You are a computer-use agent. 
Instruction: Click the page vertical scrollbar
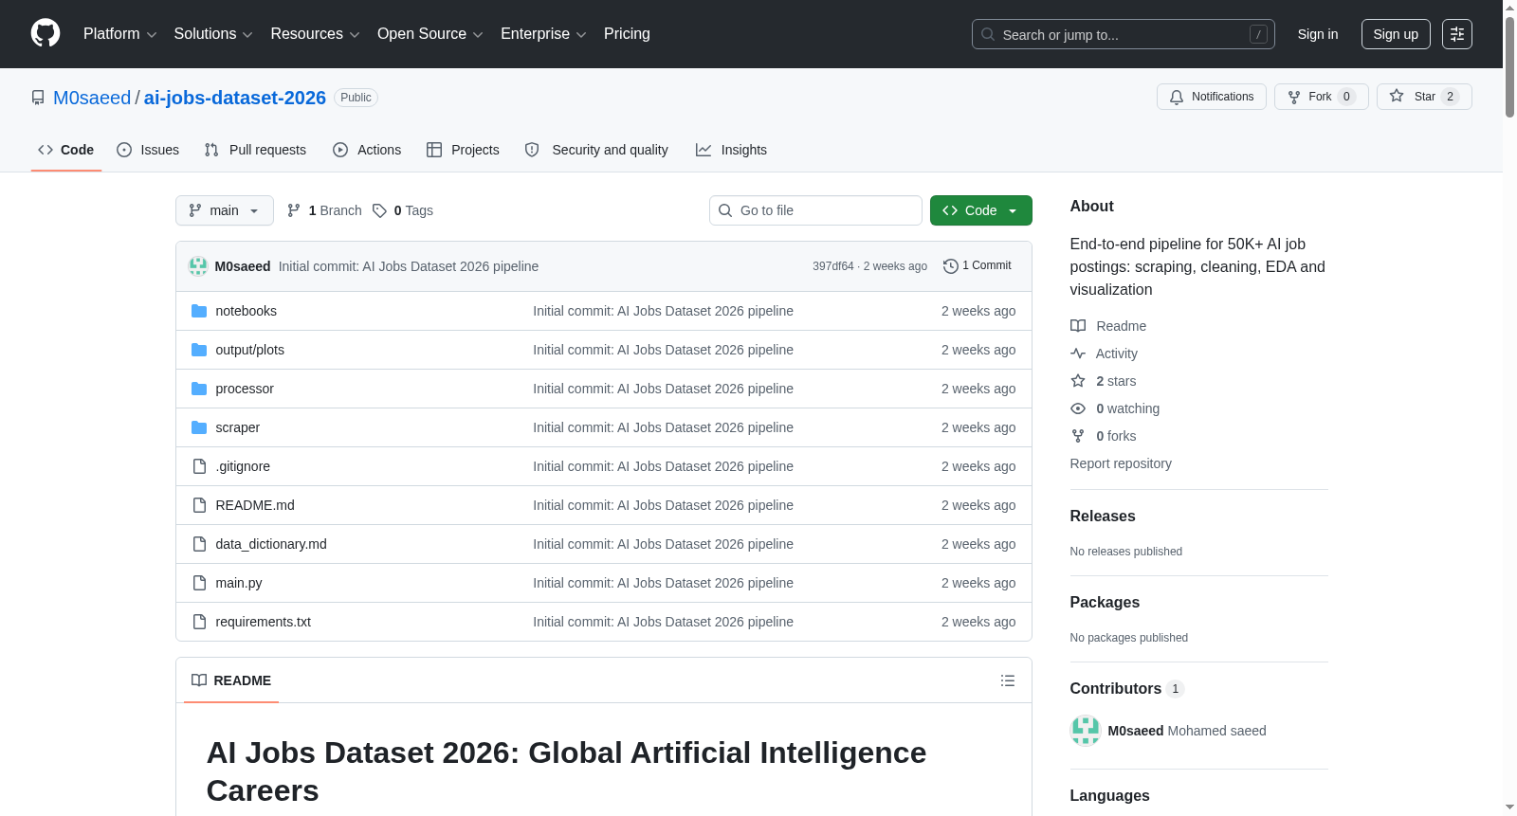[x=1509, y=408]
